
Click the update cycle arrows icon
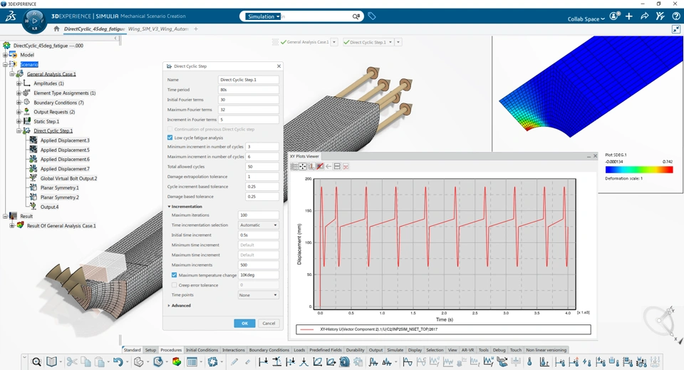click(x=212, y=361)
